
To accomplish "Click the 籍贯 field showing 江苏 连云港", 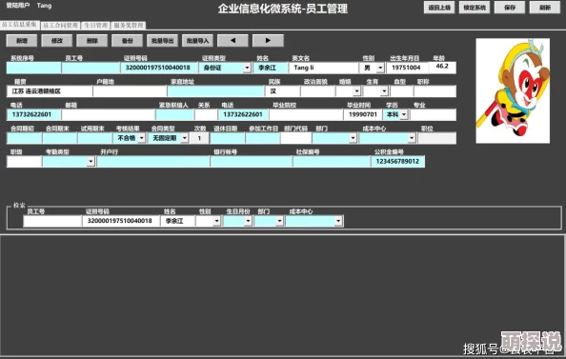I will 50,91.
